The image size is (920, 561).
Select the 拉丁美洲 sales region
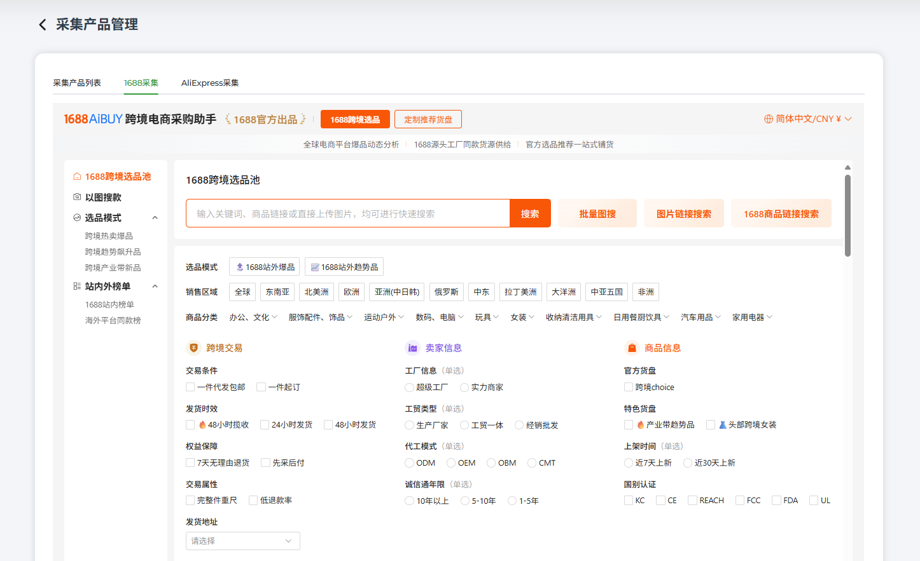[x=520, y=292]
